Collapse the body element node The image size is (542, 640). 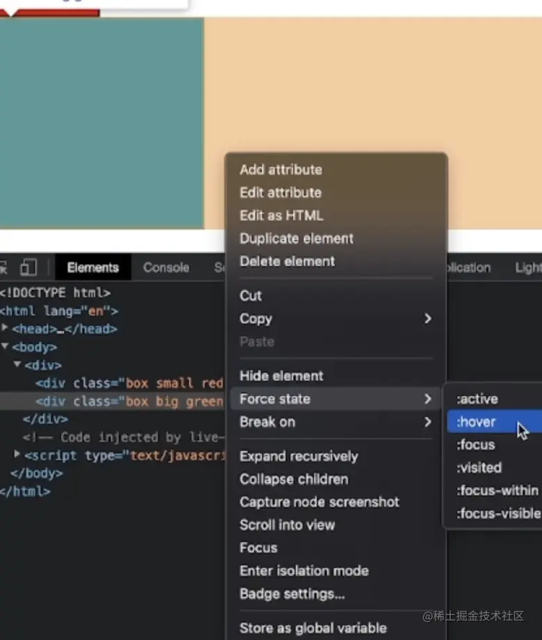4,347
